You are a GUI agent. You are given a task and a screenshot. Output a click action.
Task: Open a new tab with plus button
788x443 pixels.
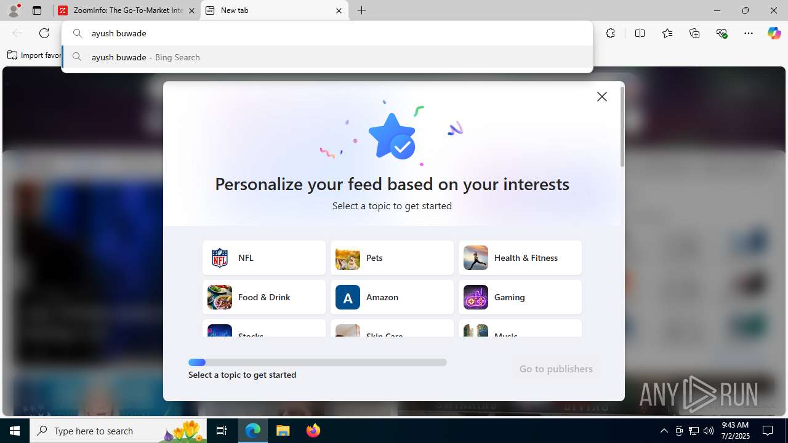pyautogui.click(x=362, y=10)
